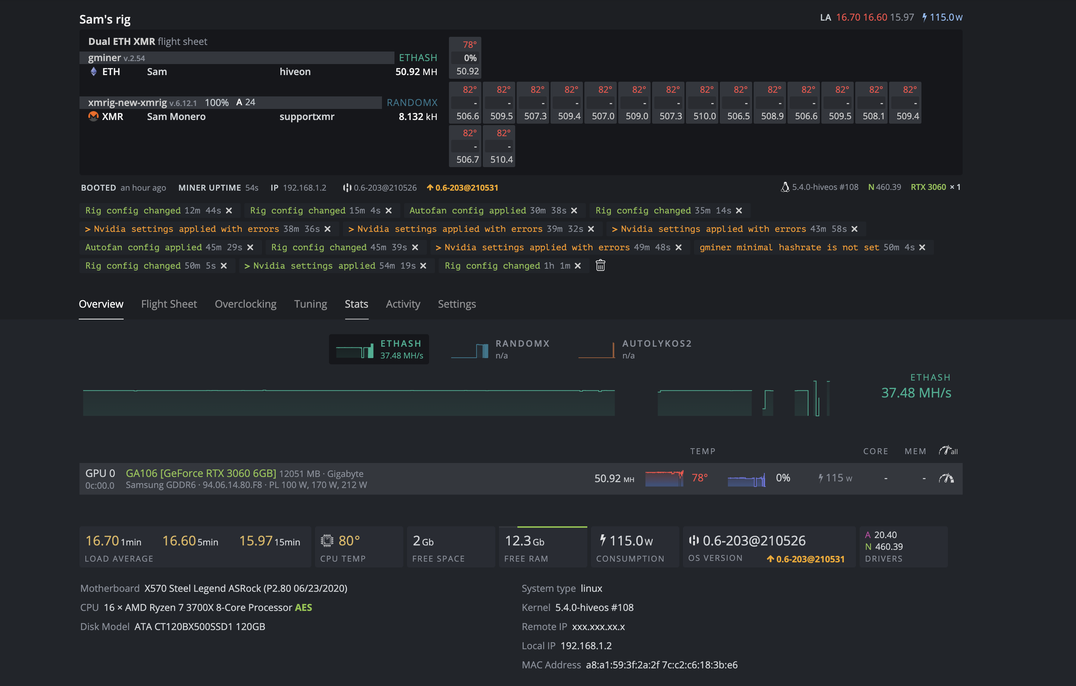Image resolution: width=1076 pixels, height=686 pixels.
Task: Dismiss the 'Autofan config applied 30m 38s' message
Action: click(x=574, y=211)
